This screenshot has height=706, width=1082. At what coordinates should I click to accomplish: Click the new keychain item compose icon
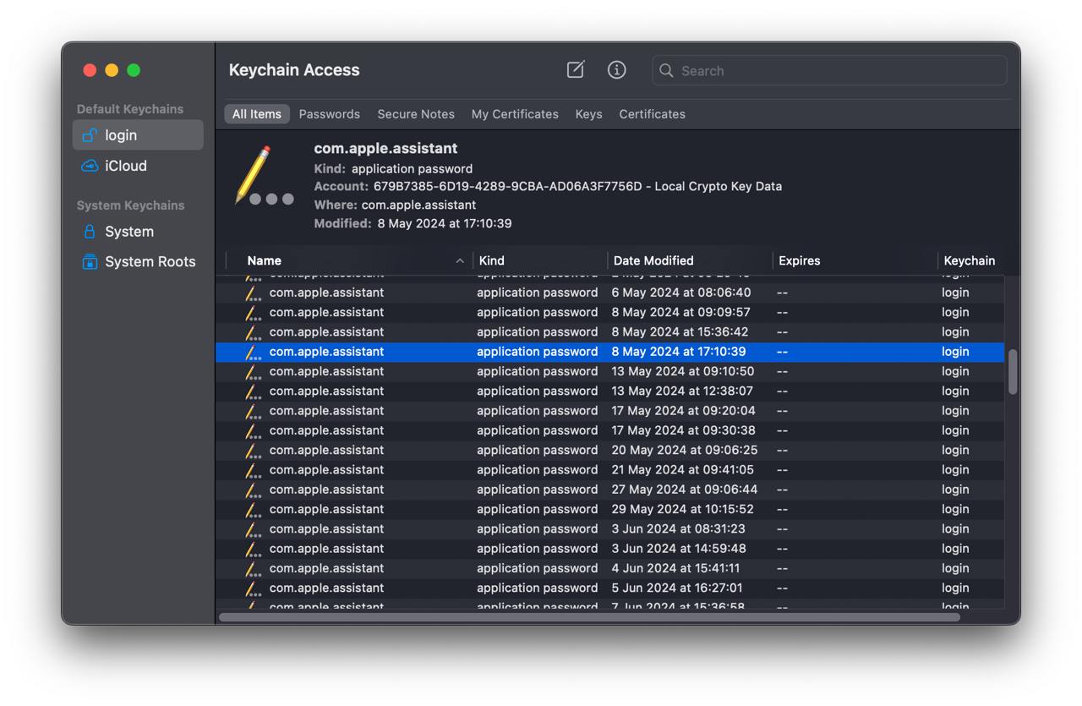tap(576, 70)
